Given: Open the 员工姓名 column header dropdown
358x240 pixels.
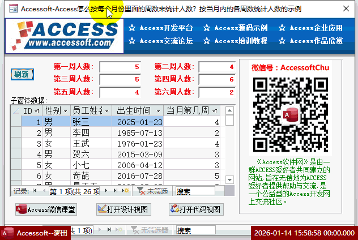Looking at the screenshot, I should pos(106,110).
